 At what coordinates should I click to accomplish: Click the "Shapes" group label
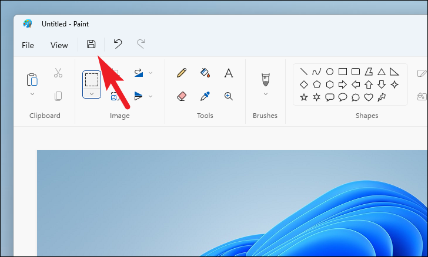click(x=367, y=116)
